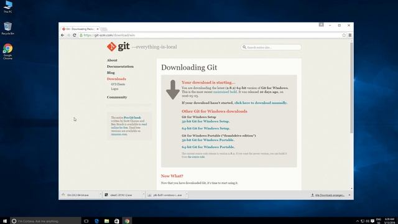The image size is (398, 224).
Task: Expand options for the jdk exe download
Action: pyautogui.click(x=187, y=195)
